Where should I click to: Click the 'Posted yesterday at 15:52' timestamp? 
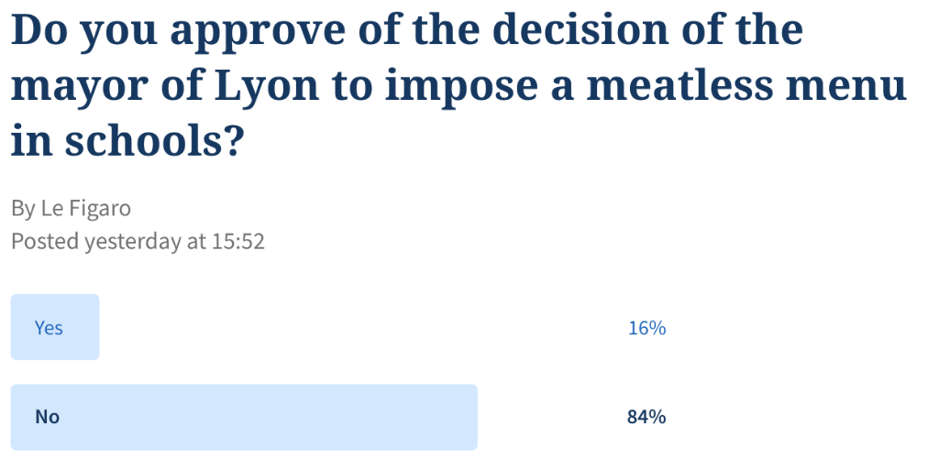pyautogui.click(x=138, y=242)
